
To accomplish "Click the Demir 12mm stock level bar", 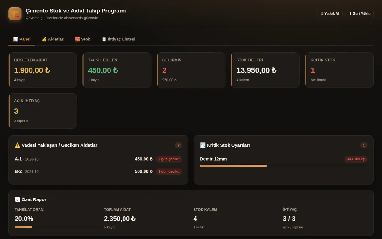I will pos(284,166).
